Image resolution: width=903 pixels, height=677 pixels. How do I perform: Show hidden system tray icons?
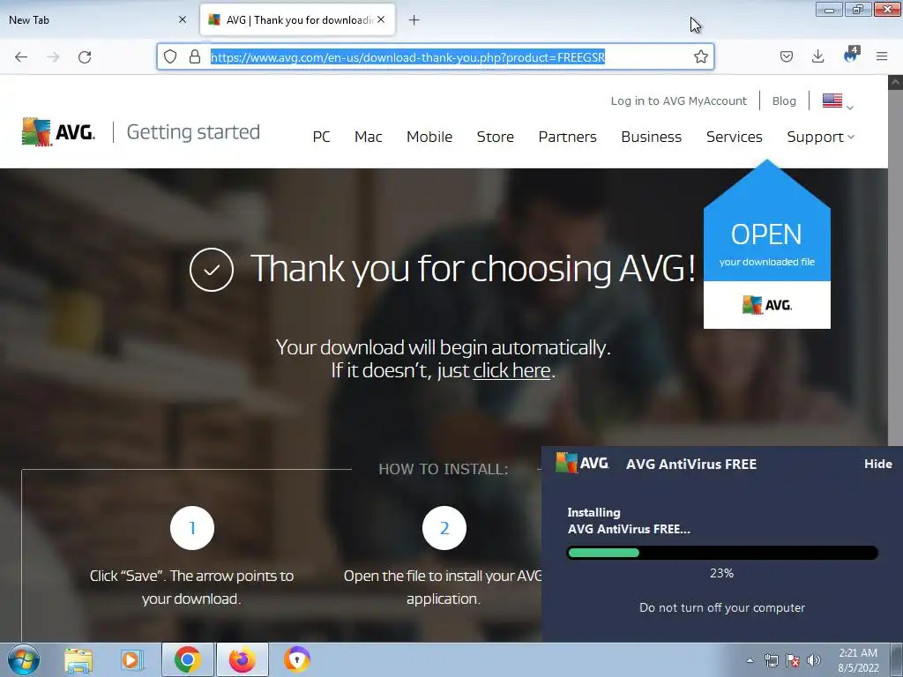click(x=750, y=660)
